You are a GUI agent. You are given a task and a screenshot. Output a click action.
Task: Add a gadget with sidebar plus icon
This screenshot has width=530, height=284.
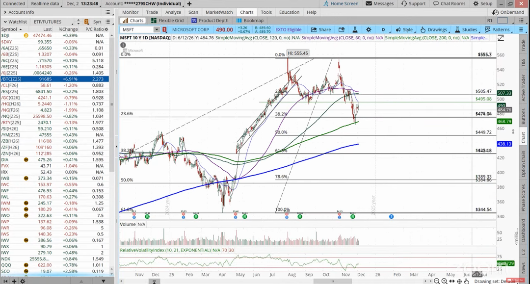[14, 281]
